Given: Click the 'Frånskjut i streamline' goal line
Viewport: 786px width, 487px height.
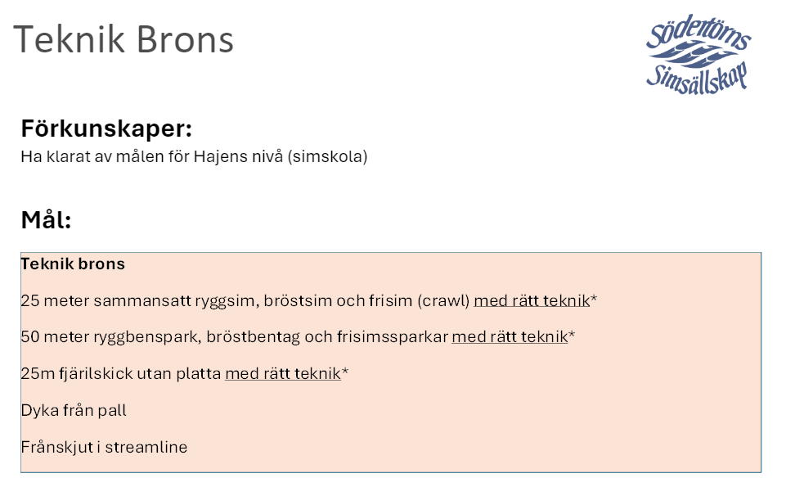Looking at the screenshot, I should click(x=104, y=448).
